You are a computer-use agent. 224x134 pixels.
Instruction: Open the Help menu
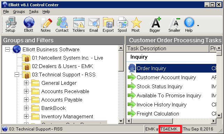click(46, 12)
